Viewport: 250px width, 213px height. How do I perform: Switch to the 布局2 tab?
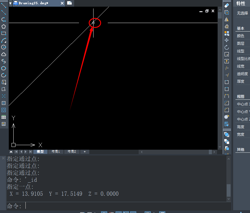pyautogui.click(x=72, y=151)
